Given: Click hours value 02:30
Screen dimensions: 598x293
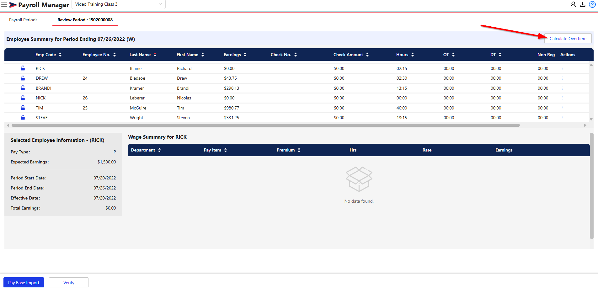Looking at the screenshot, I should [x=402, y=78].
